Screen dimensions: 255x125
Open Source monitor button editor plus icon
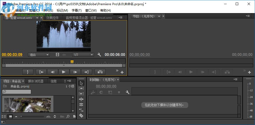pyautogui.click(x=122, y=72)
